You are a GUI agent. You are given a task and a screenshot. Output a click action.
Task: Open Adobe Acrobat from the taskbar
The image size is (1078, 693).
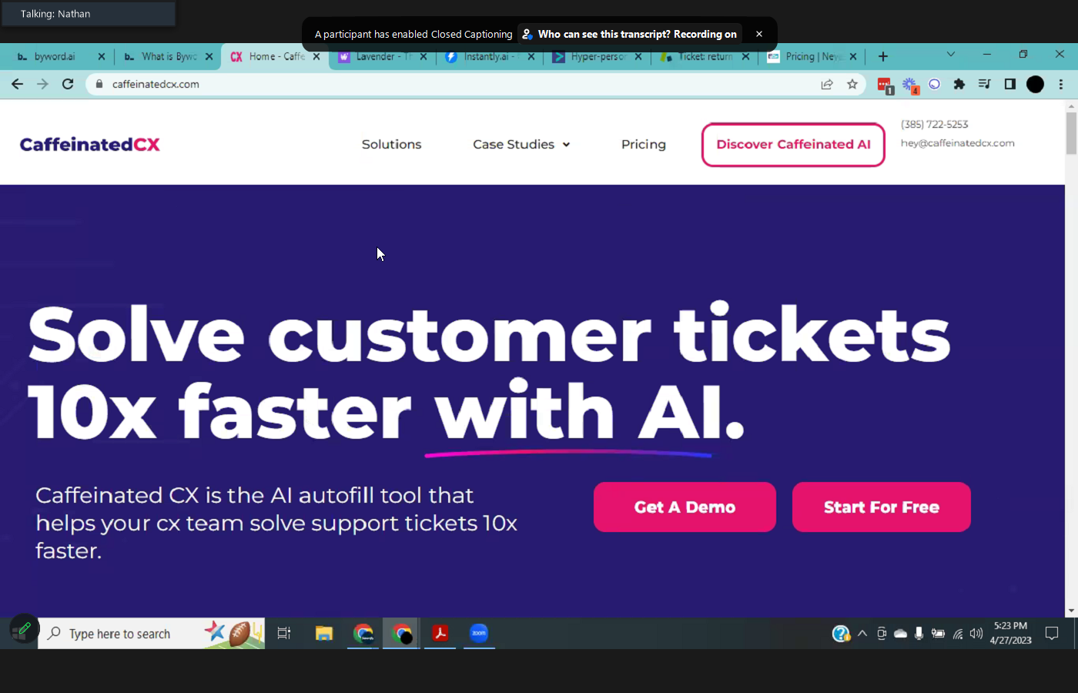440,633
